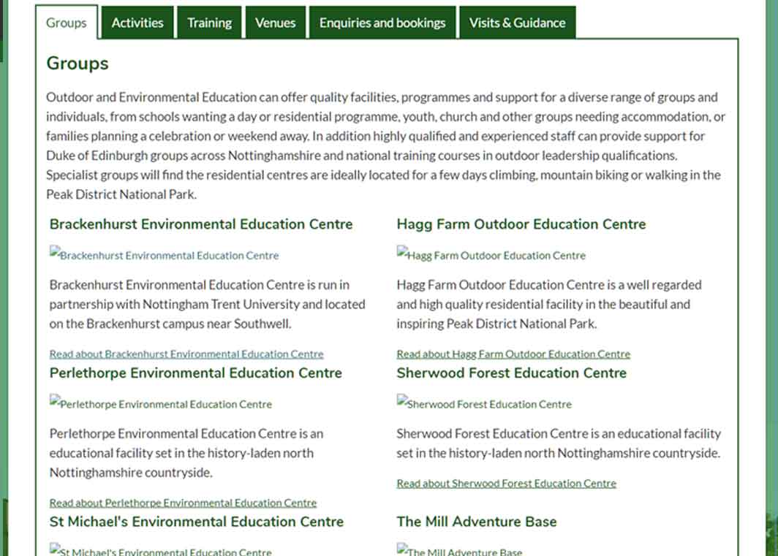778x556 pixels.
Task: Click the Sherwood Forest Education Centre image placeholder
Action: point(484,403)
